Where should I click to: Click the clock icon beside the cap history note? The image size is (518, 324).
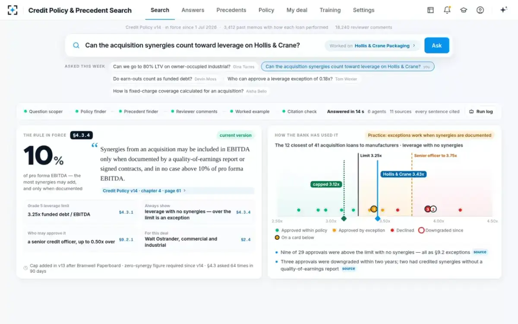point(25,268)
